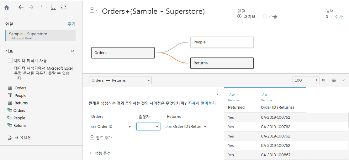Viewport: 349px width, 160px height.
Task: Select the Returns sheet in sheet list
Action: (x=21, y=103)
